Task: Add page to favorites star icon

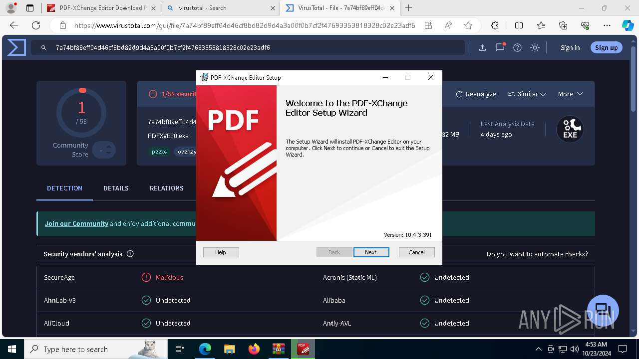Action: pos(468,25)
